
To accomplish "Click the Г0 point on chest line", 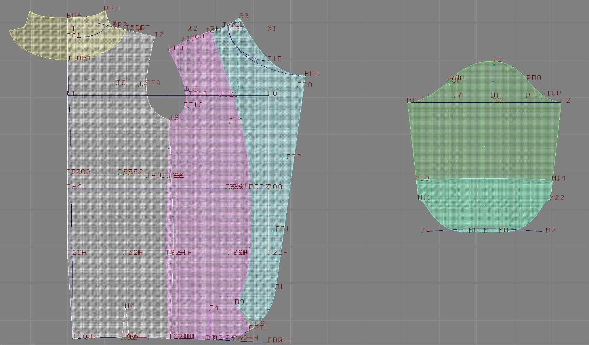I will 268,95.
